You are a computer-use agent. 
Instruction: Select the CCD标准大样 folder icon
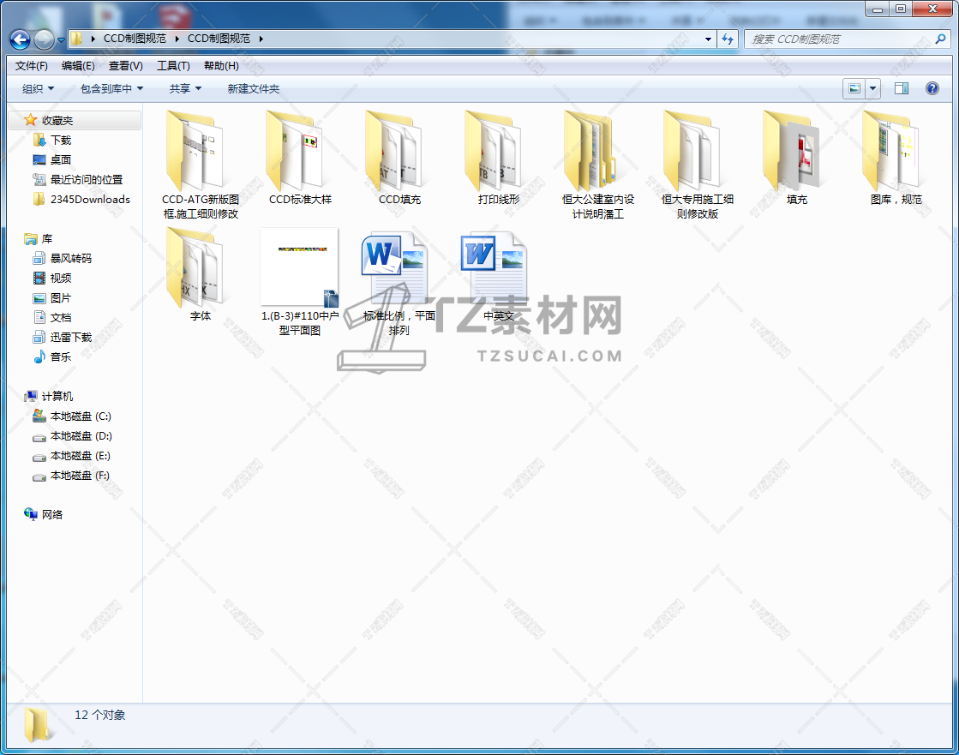coord(295,150)
